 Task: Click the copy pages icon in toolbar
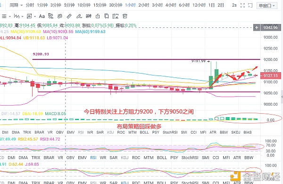coord(107,16)
